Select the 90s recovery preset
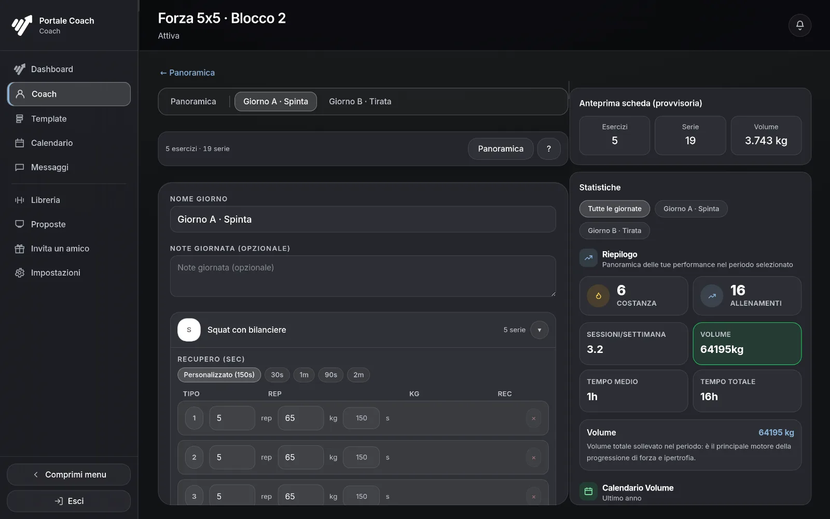The image size is (830, 519). pyautogui.click(x=331, y=375)
